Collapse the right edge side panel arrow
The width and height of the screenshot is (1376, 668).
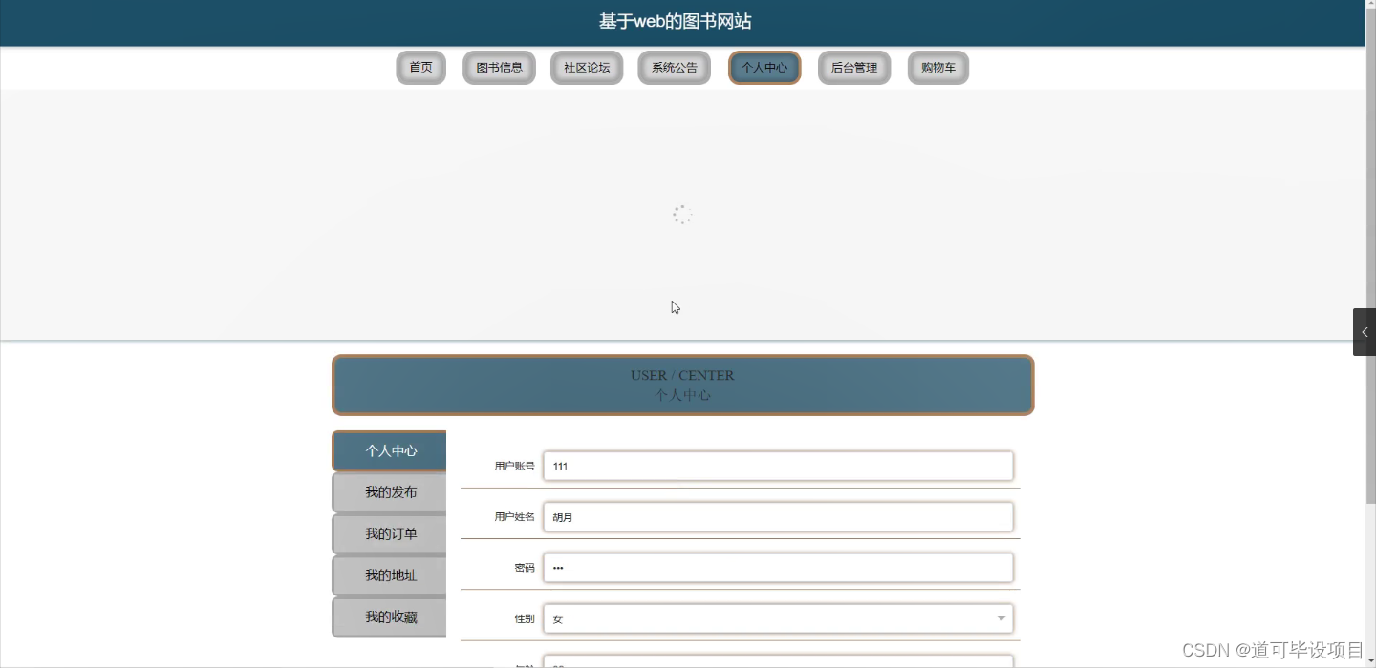click(x=1365, y=332)
